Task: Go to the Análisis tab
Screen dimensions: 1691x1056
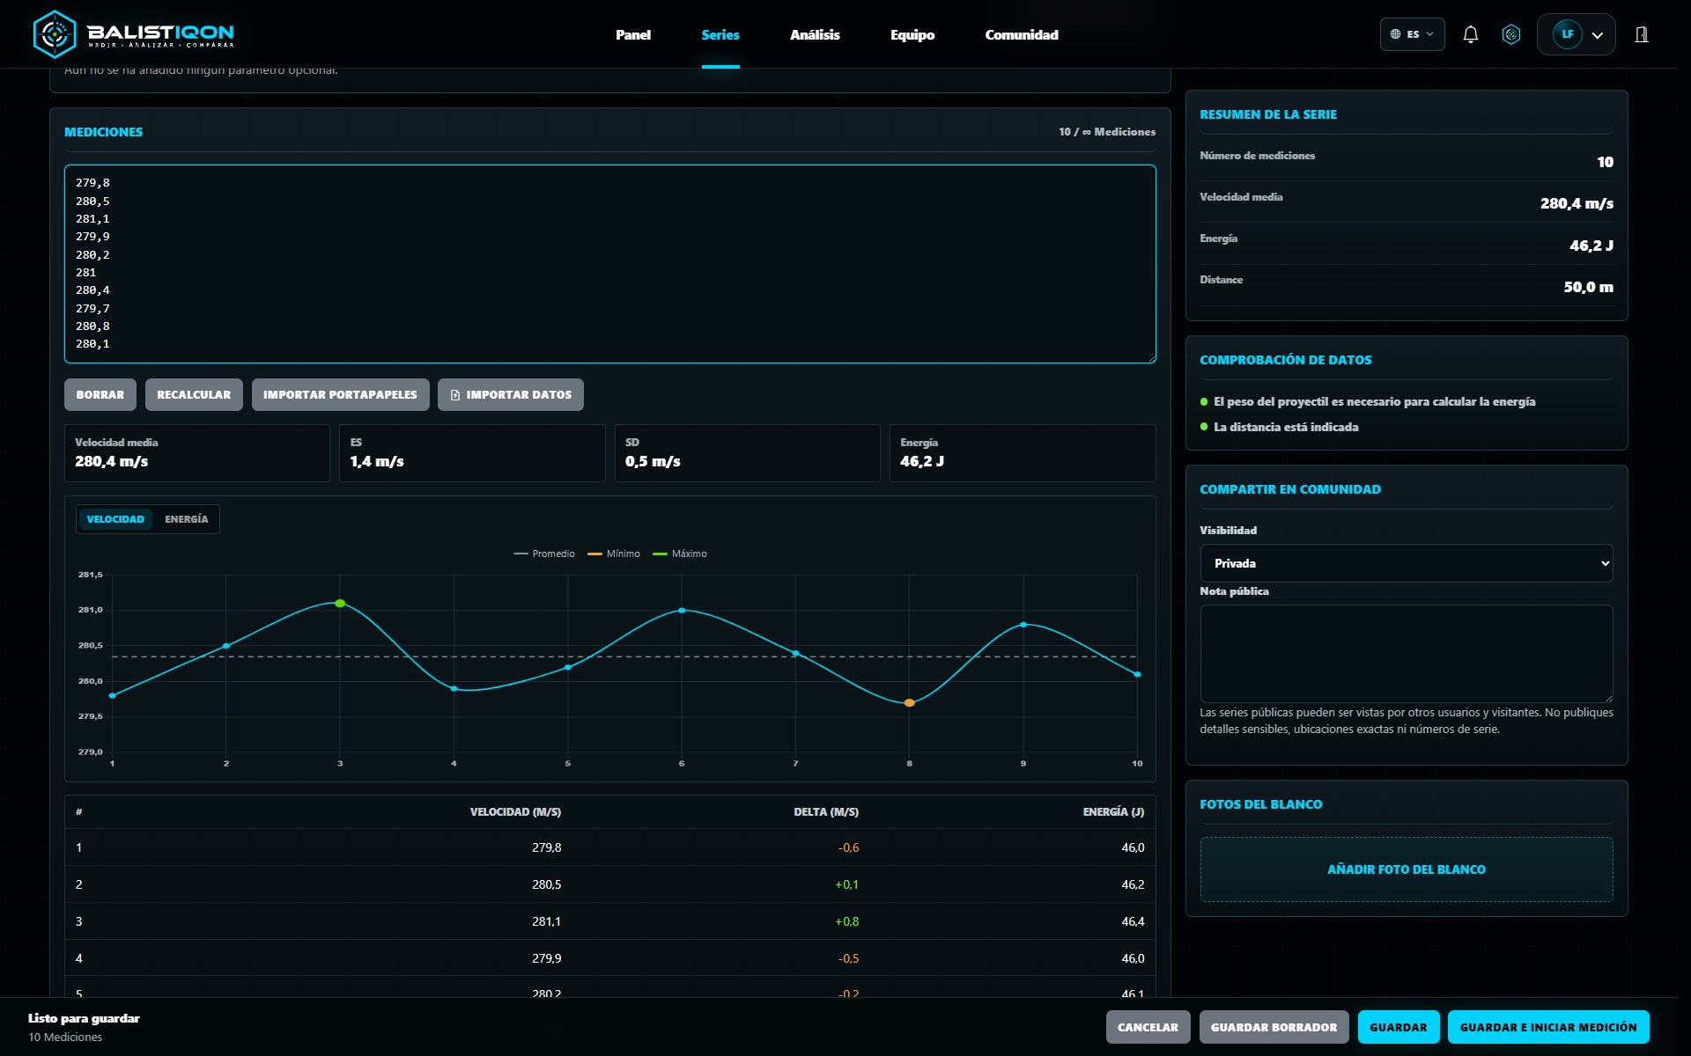Action: point(815,34)
